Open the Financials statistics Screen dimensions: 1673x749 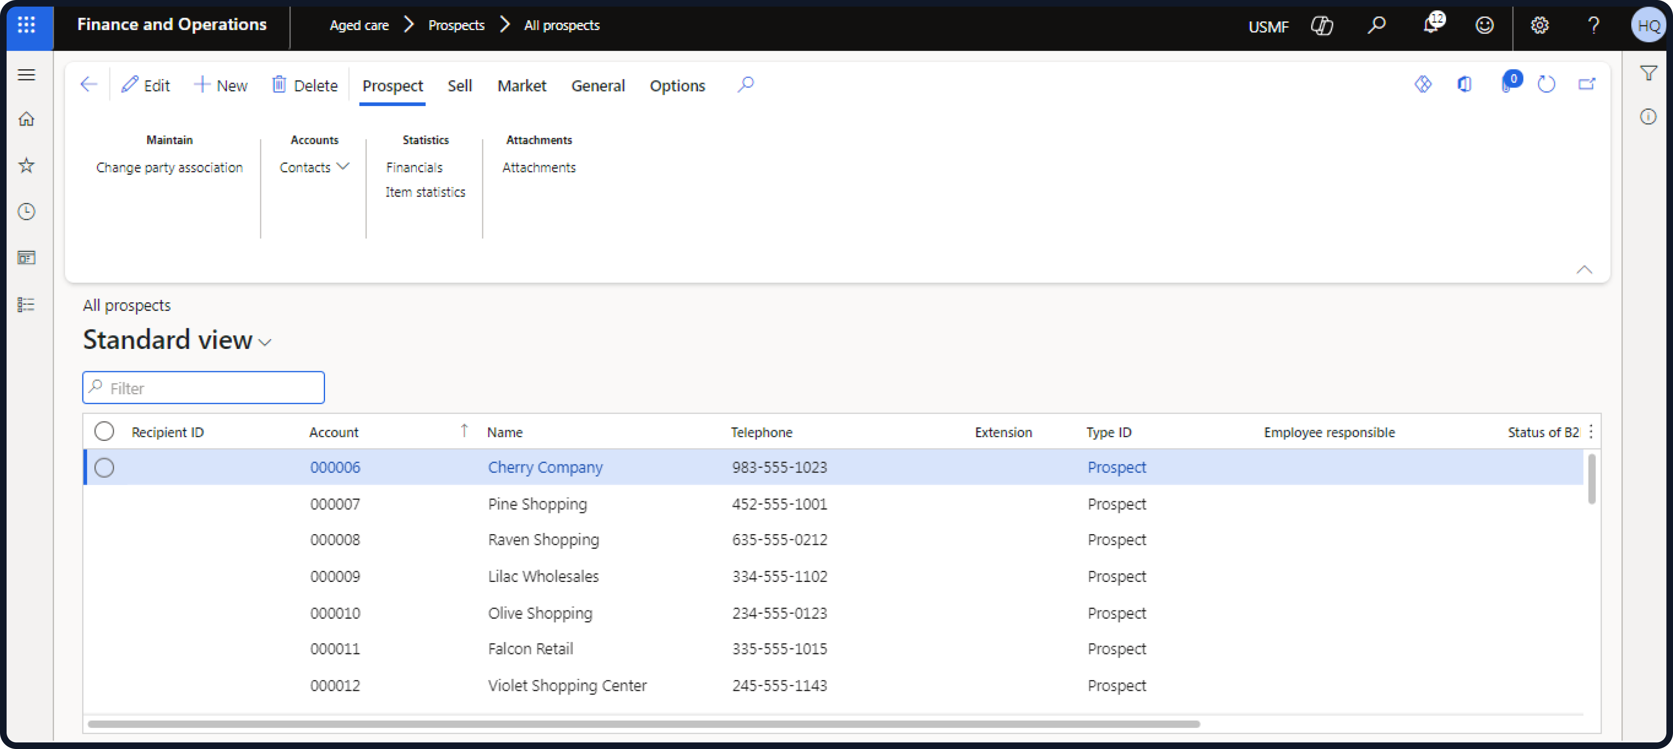pyautogui.click(x=414, y=167)
